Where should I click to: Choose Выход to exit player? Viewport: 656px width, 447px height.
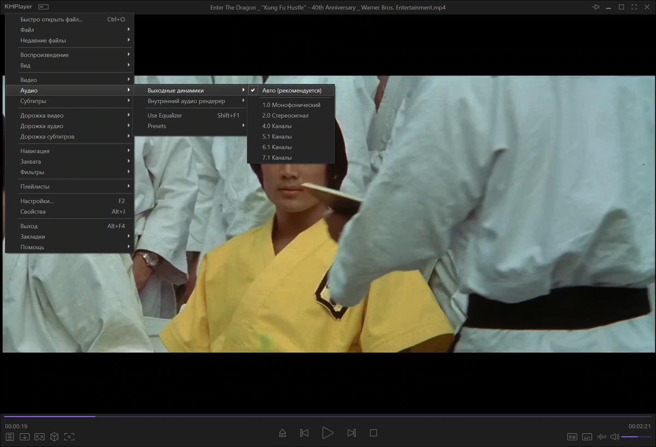click(69, 226)
